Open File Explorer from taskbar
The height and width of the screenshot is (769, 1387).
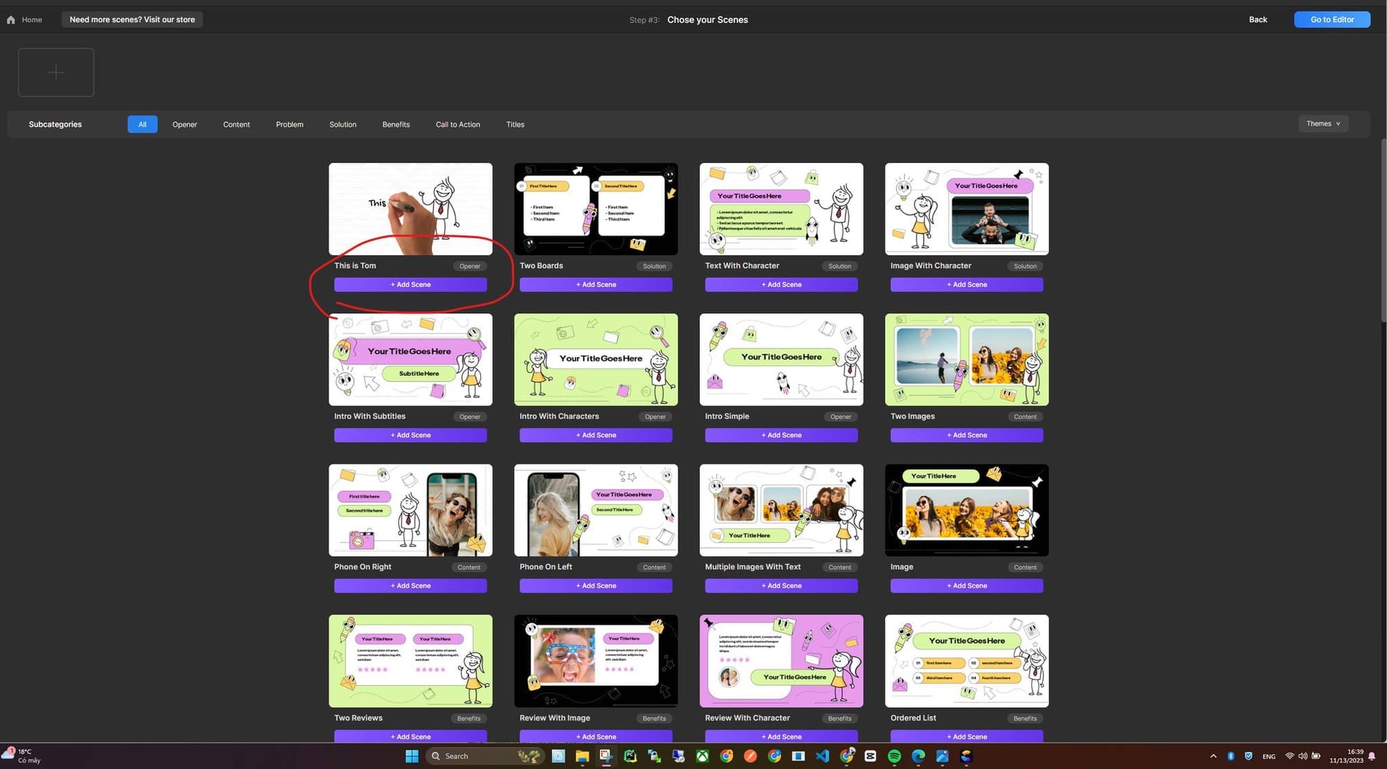[x=582, y=756]
